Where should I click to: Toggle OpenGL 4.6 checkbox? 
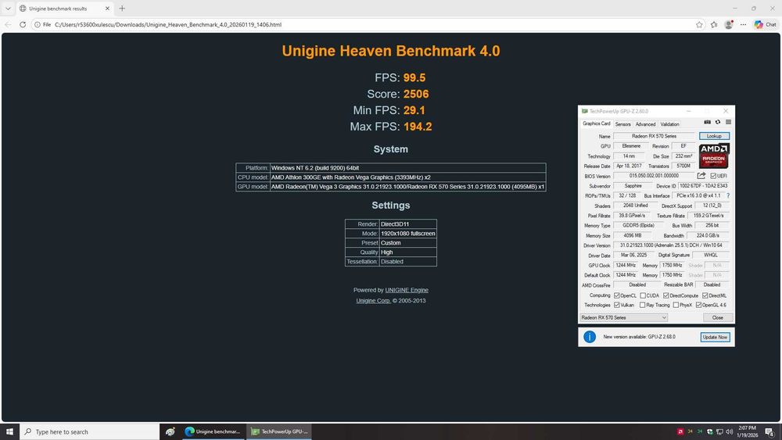698,305
